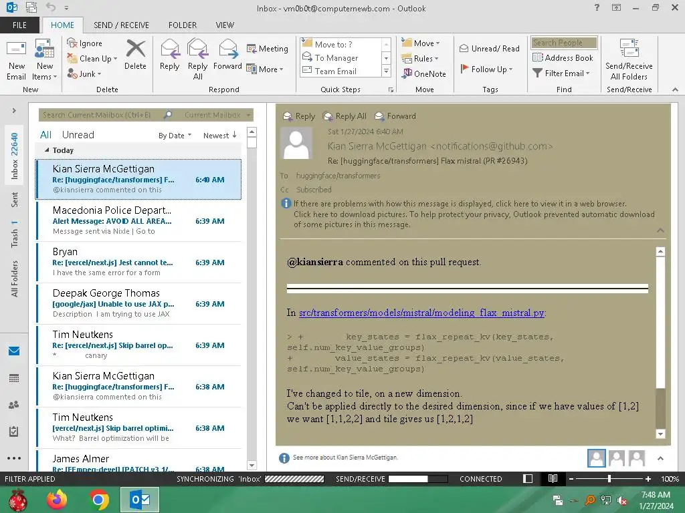
Task: Open the Deepak George Thomas email
Action: click(138, 303)
